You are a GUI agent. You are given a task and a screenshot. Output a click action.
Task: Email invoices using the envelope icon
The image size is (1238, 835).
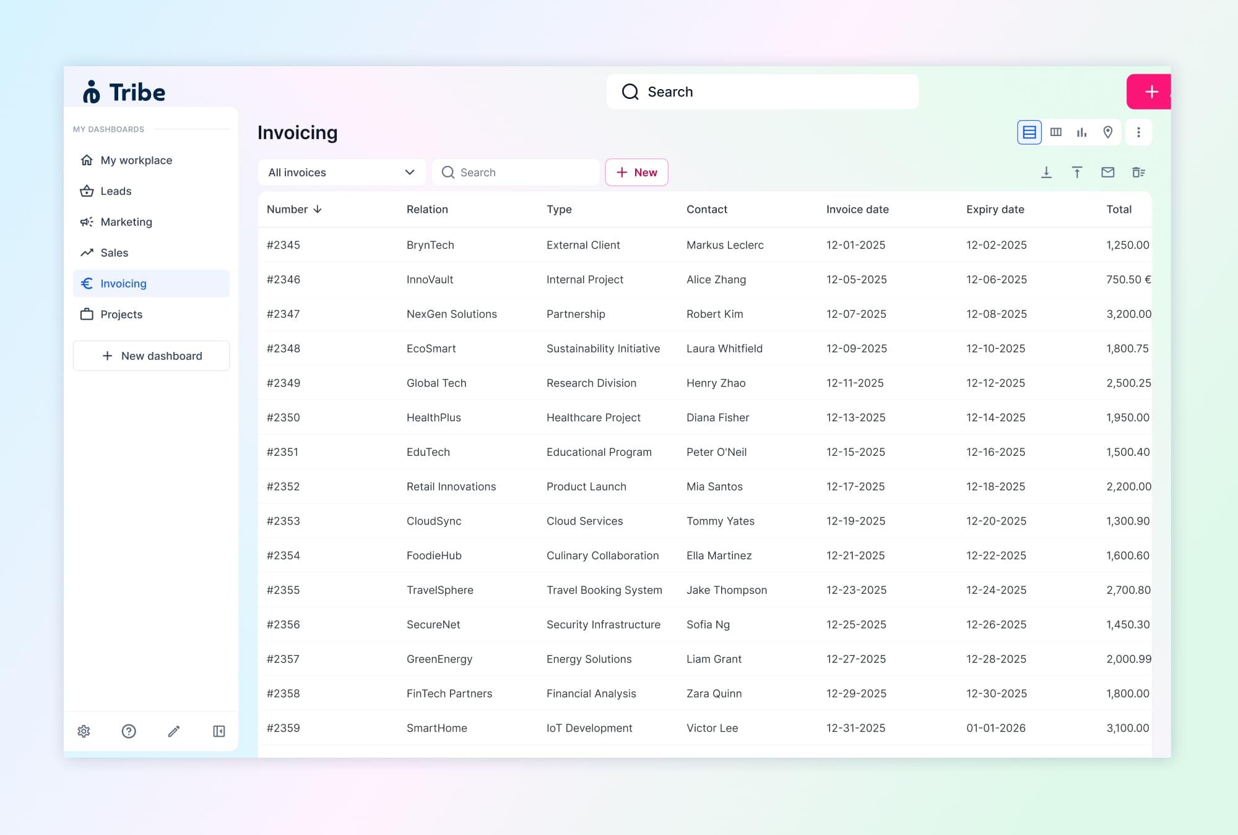[1107, 173]
